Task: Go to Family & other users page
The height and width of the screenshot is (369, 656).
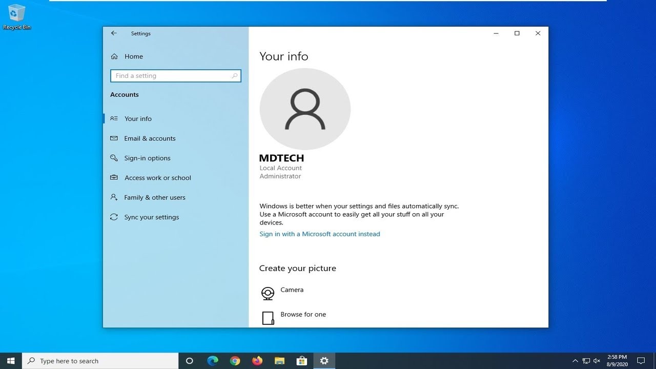Action: 155,197
